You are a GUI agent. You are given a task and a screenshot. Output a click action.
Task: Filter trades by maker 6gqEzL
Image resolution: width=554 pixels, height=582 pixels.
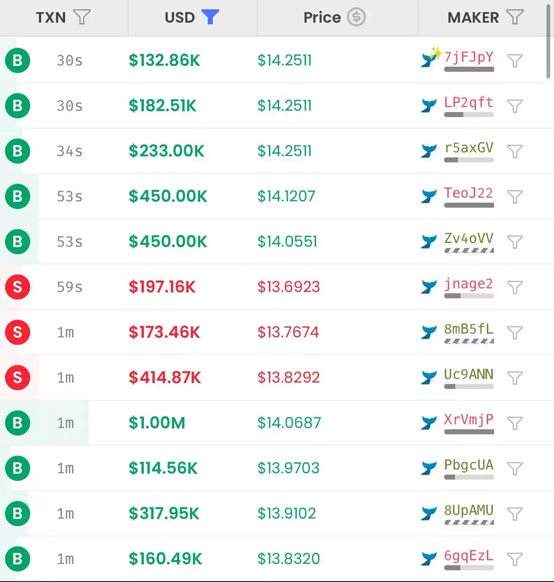point(515,559)
